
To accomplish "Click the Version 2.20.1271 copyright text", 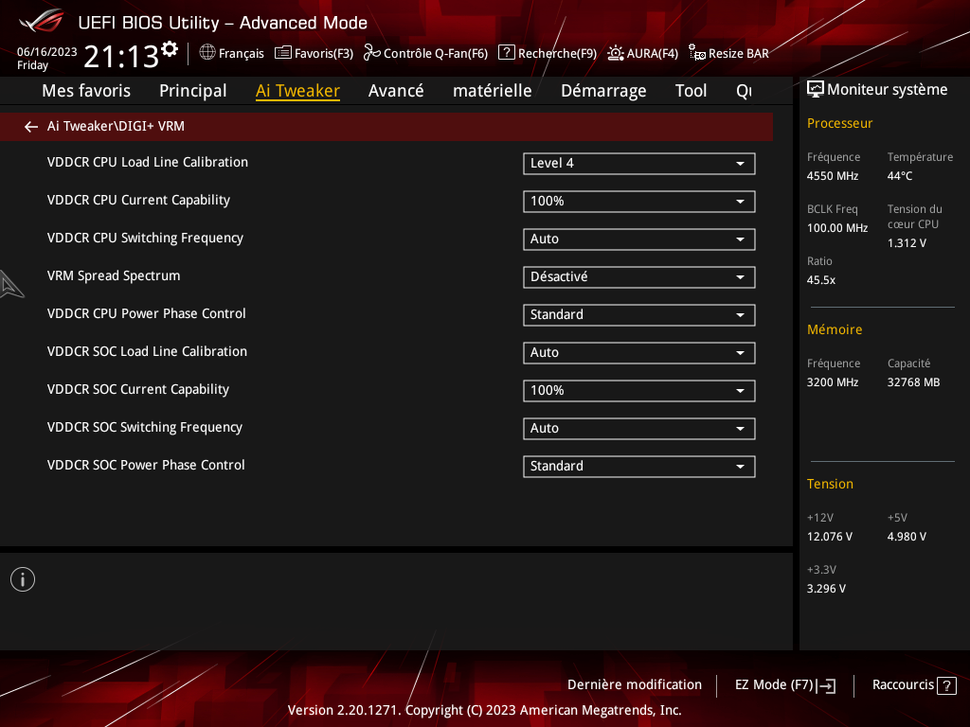I will pos(484,710).
